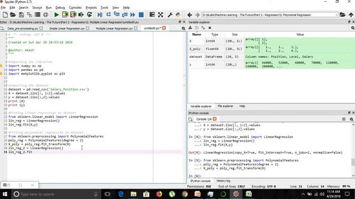The width and height of the screenshot is (355, 199).
Task: Stop the console kernel square button
Action: [x=344, y=119]
